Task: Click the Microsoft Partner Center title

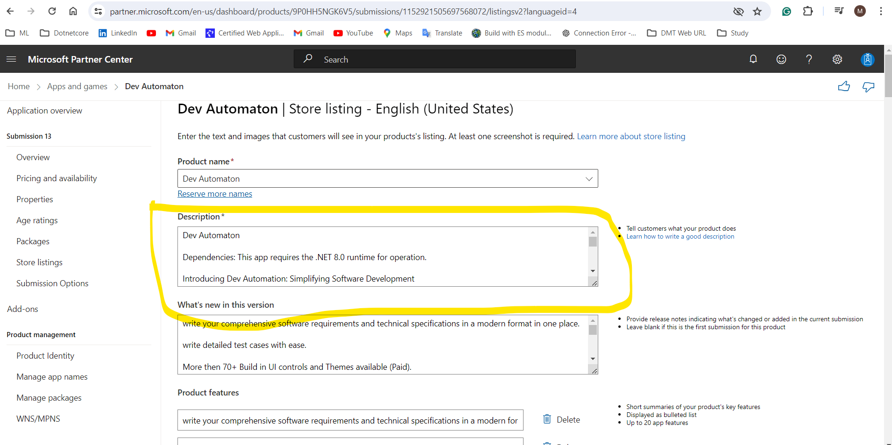Action: pos(80,59)
